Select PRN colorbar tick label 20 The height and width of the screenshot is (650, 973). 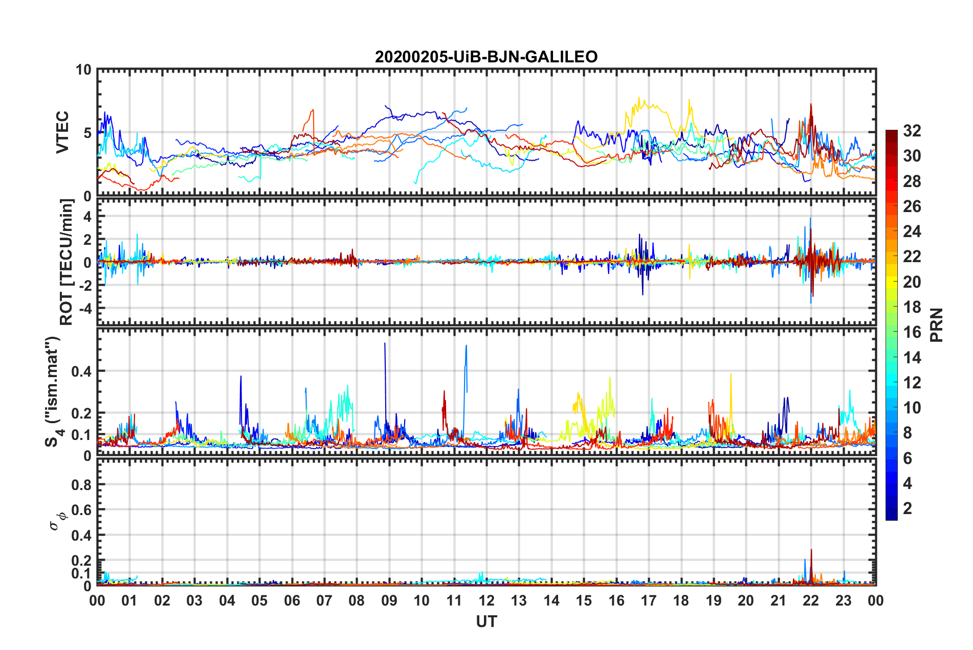[x=912, y=282]
